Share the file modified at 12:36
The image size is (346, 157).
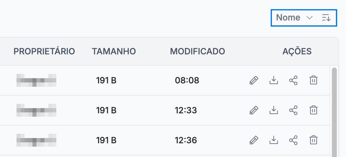[293, 140]
